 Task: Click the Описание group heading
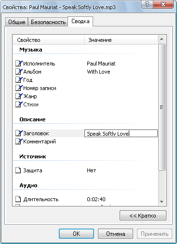click(32, 119)
